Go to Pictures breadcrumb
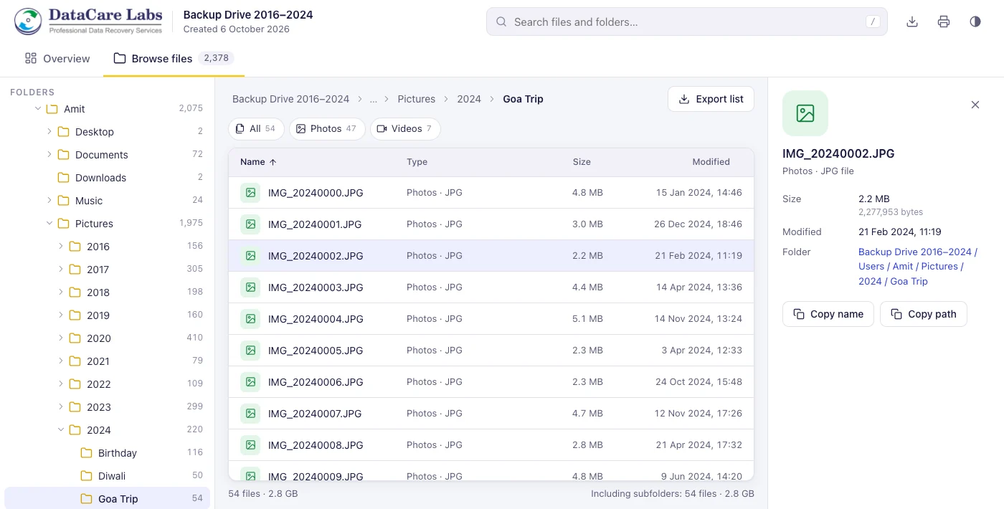1004x509 pixels. (x=417, y=99)
